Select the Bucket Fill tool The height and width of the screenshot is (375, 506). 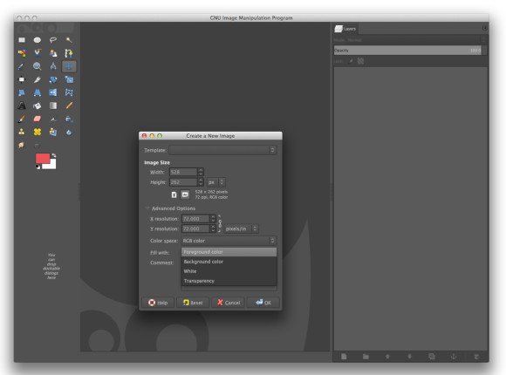click(38, 106)
